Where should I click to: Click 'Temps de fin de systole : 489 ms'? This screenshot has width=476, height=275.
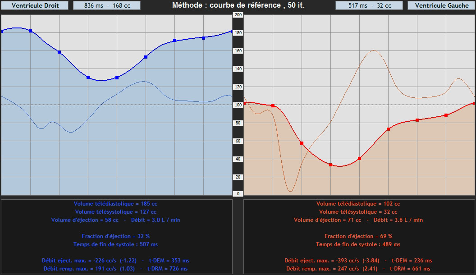click(358, 244)
